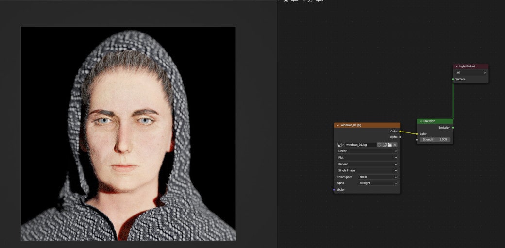Click the open image folder icon
The image size is (505, 248).
point(390,145)
